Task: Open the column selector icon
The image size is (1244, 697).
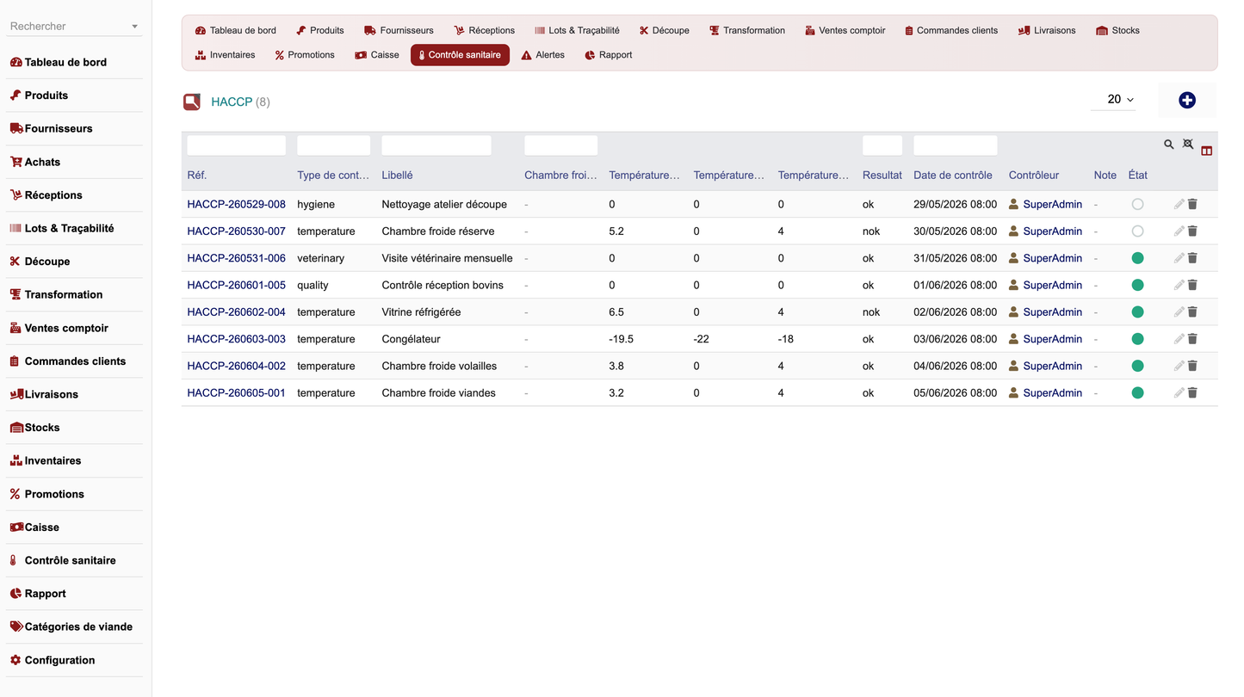Action: click(1206, 151)
